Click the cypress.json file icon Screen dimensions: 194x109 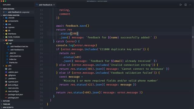point(6,82)
